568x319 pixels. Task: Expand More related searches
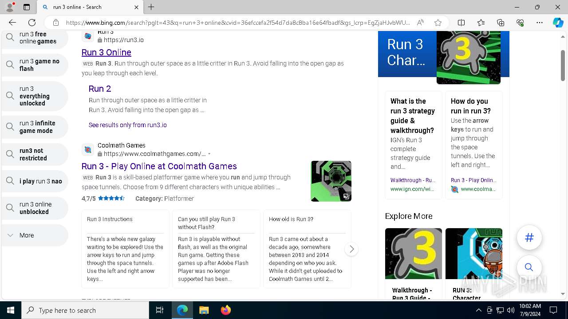click(35, 235)
